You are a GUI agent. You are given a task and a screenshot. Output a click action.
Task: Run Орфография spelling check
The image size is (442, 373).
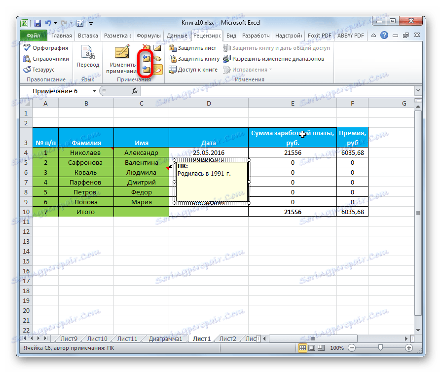[x=46, y=48]
